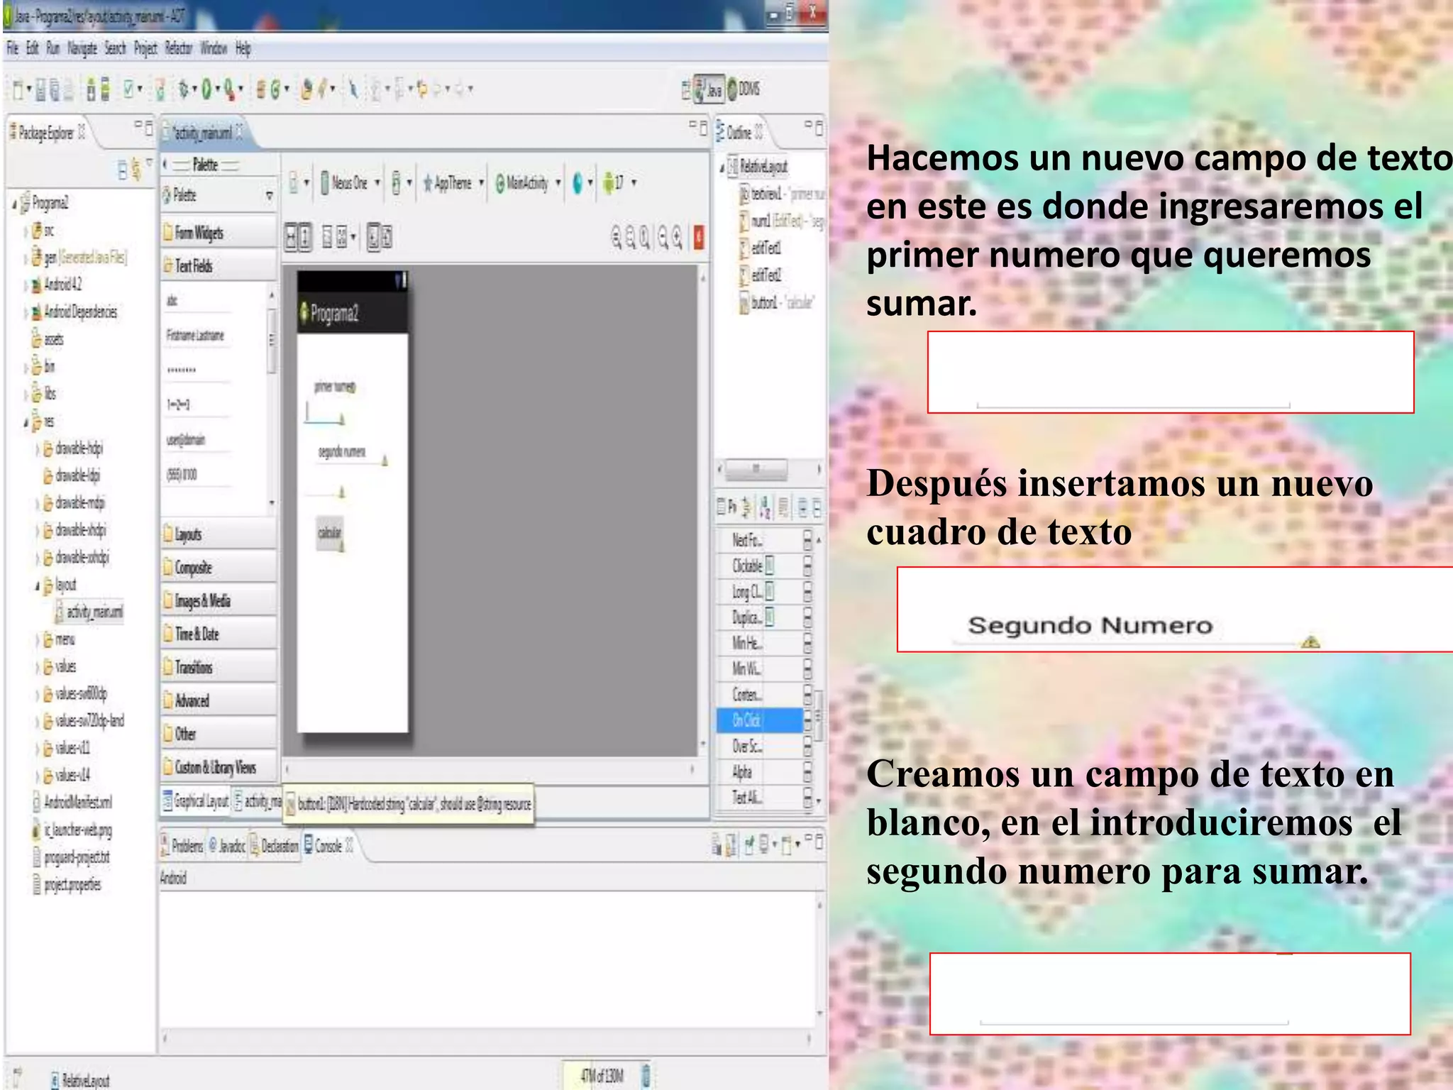The image size is (1453, 1090).
Task: Open the Android API 17 version dropdown
Action: (619, 183)
